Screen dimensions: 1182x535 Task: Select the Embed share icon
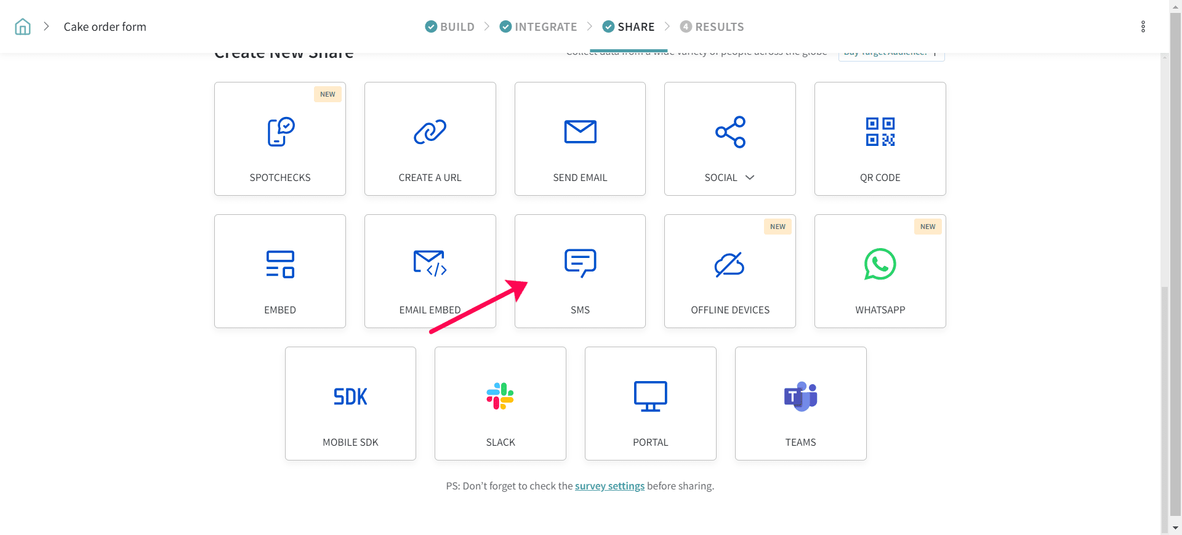280,264
